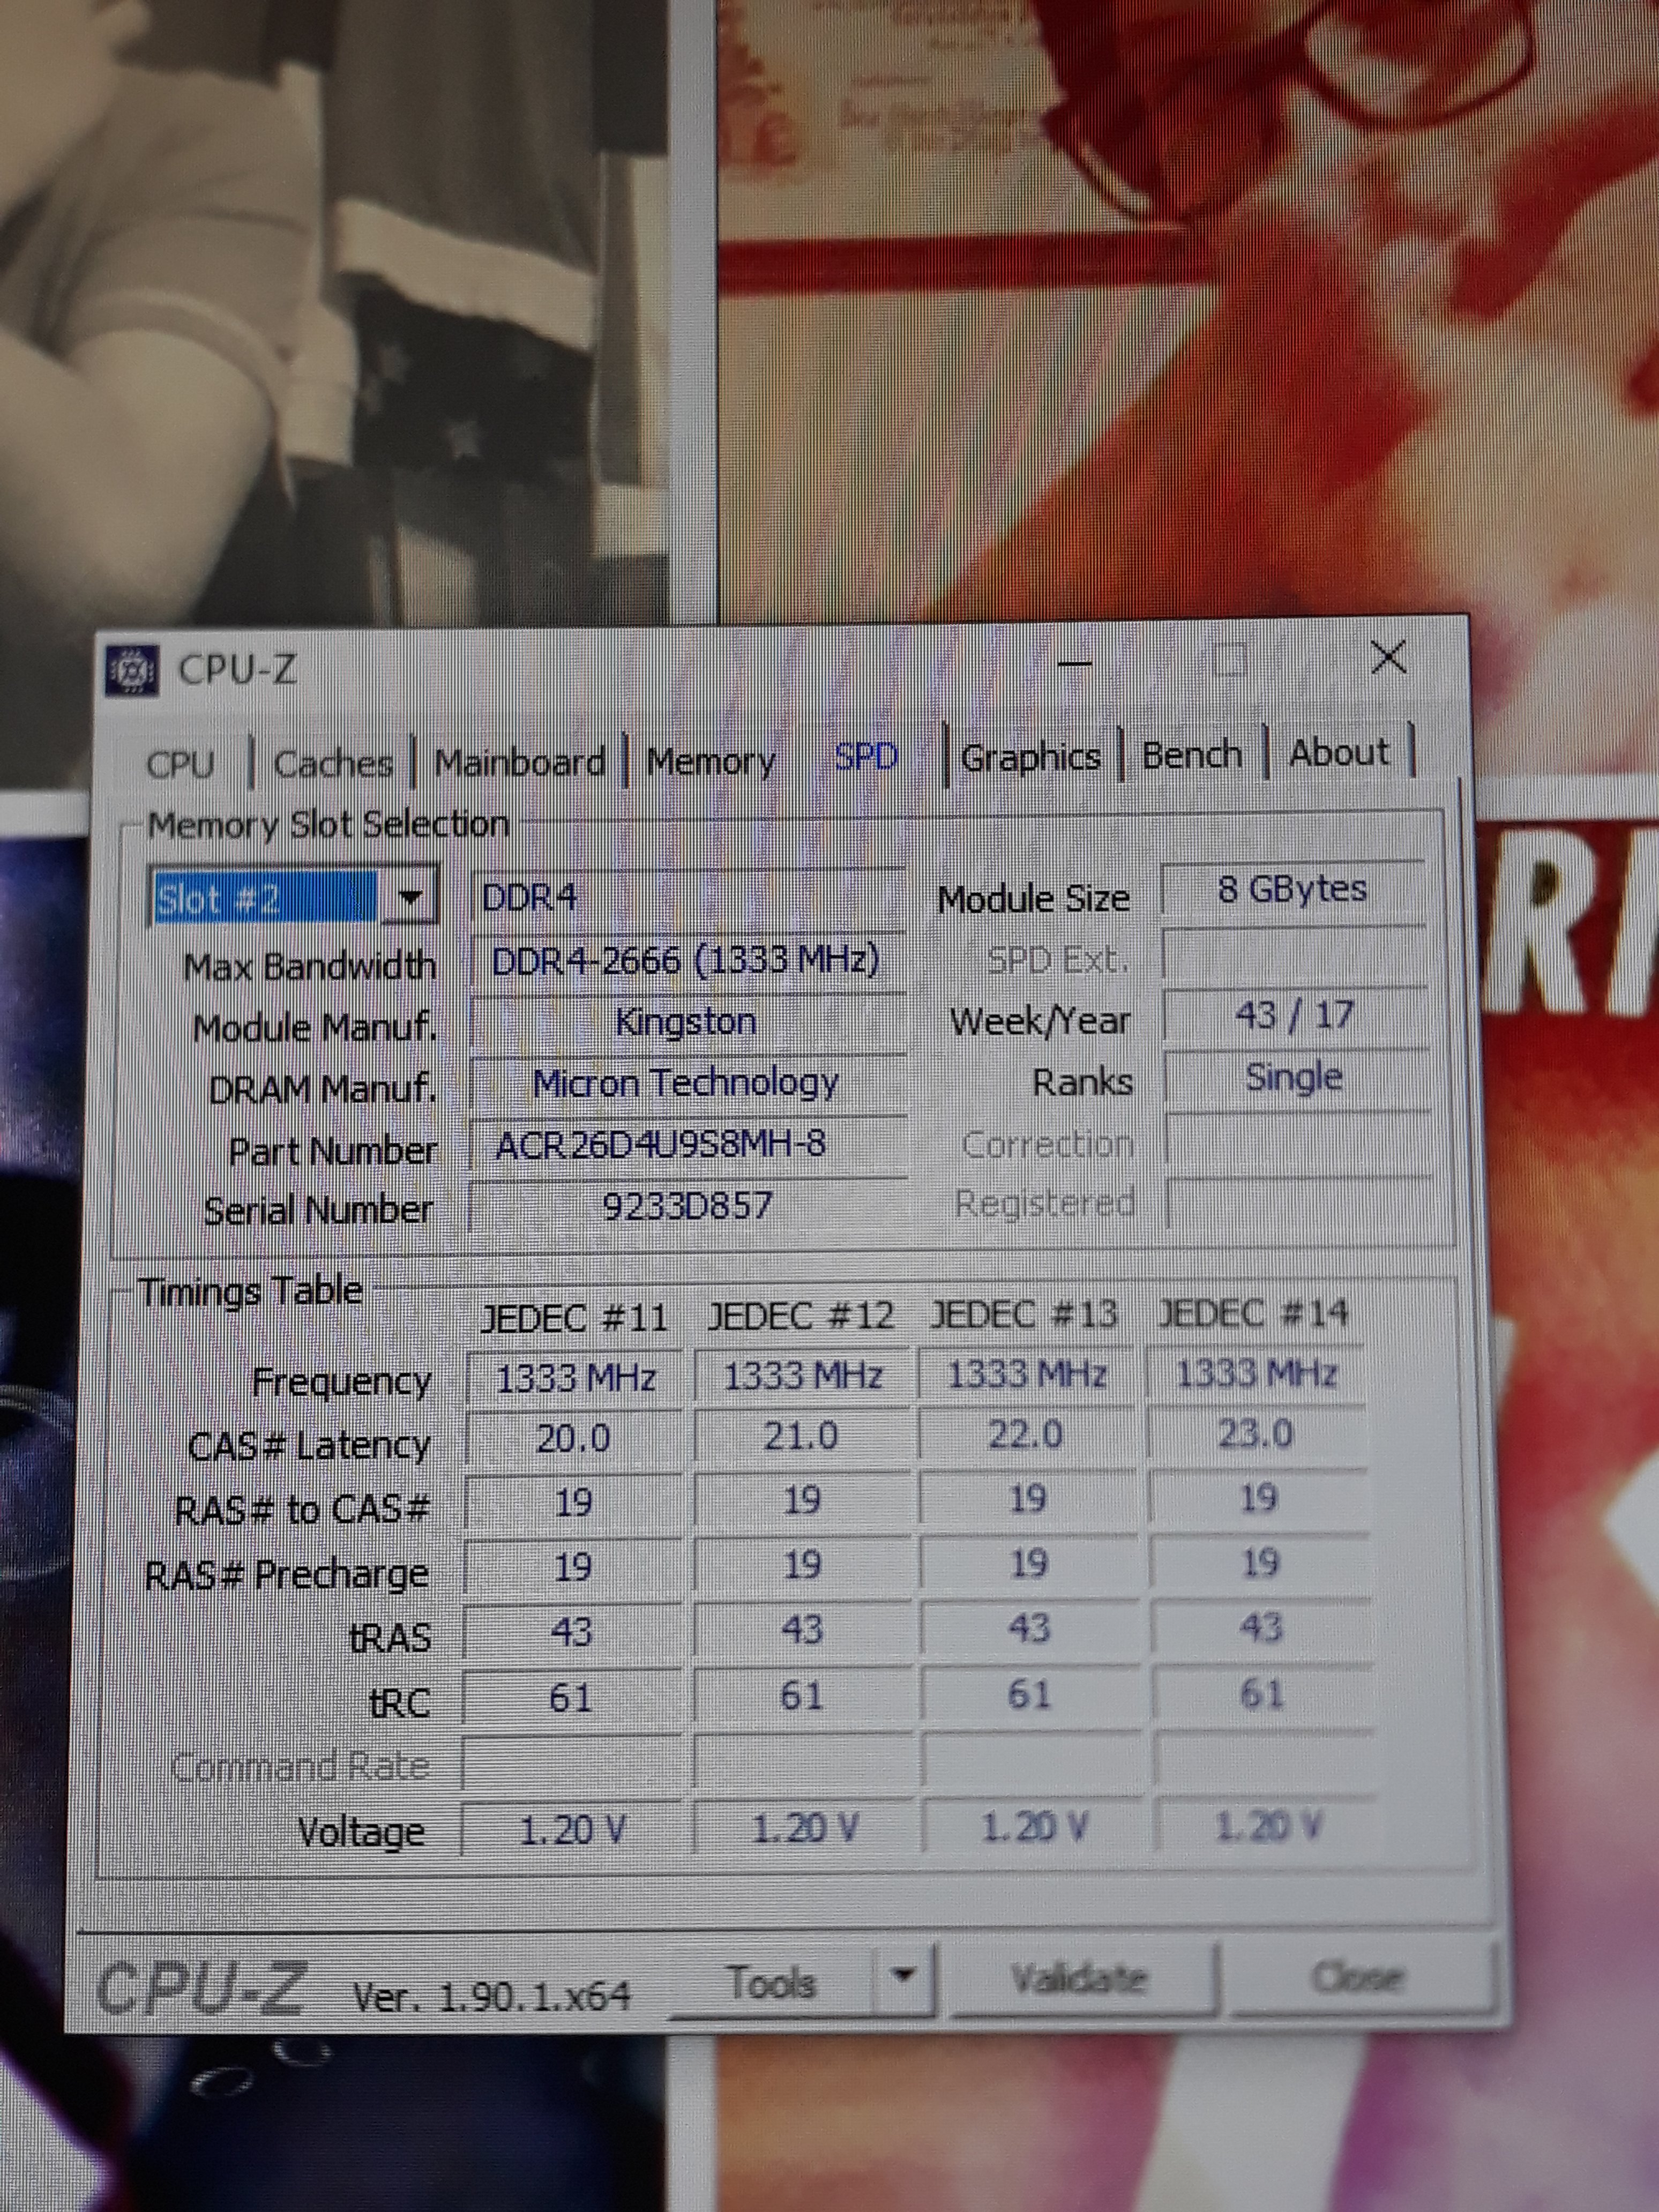Open the Slot #2 dropdown arrow
This screenshot has height=2212, width=1659.
point(409,898)
